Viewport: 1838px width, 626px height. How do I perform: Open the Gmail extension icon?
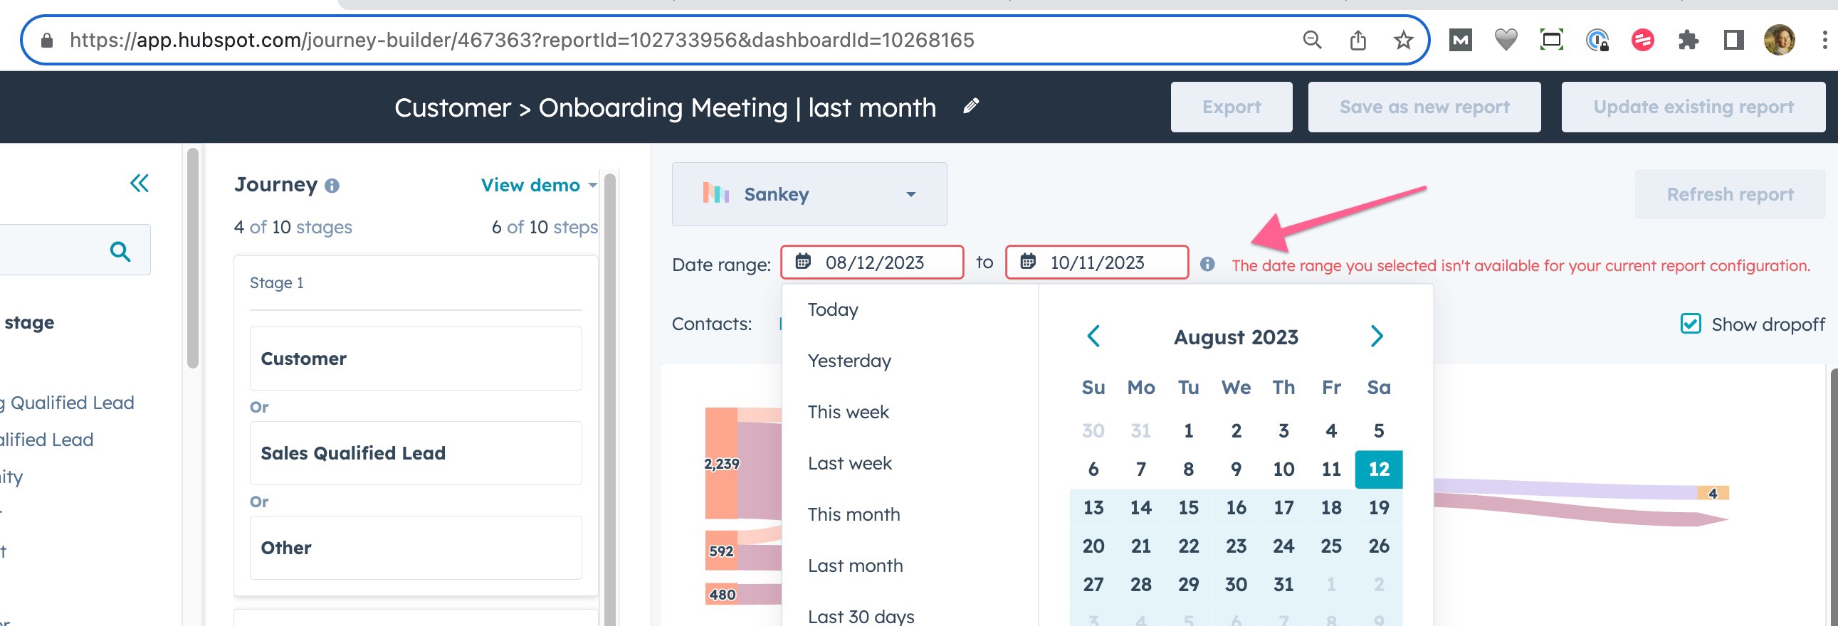click(x=1461, y=40)
